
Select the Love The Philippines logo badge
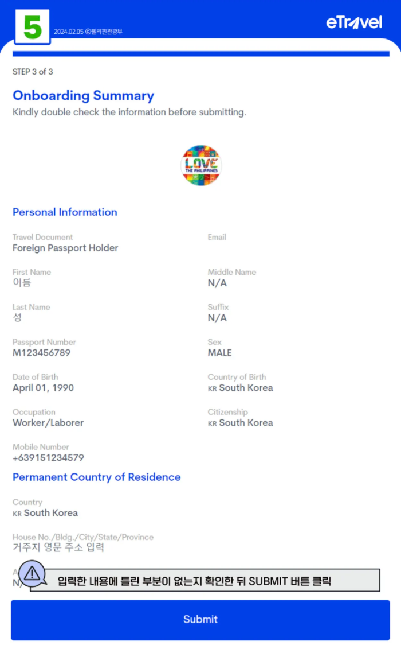click(200, 165)
